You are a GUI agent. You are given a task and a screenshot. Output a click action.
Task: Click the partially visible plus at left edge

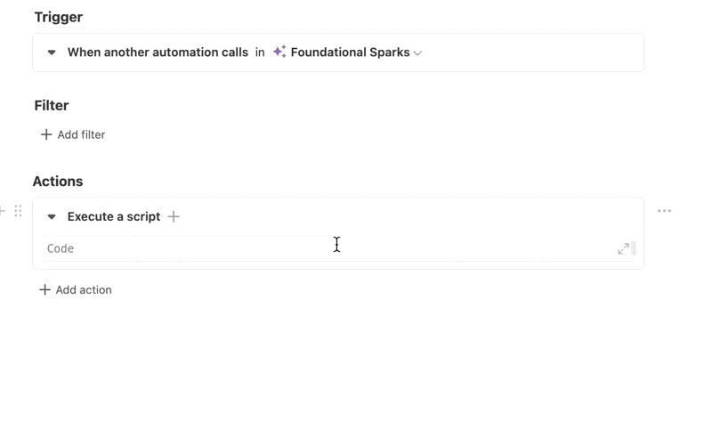tap(3, 211)
